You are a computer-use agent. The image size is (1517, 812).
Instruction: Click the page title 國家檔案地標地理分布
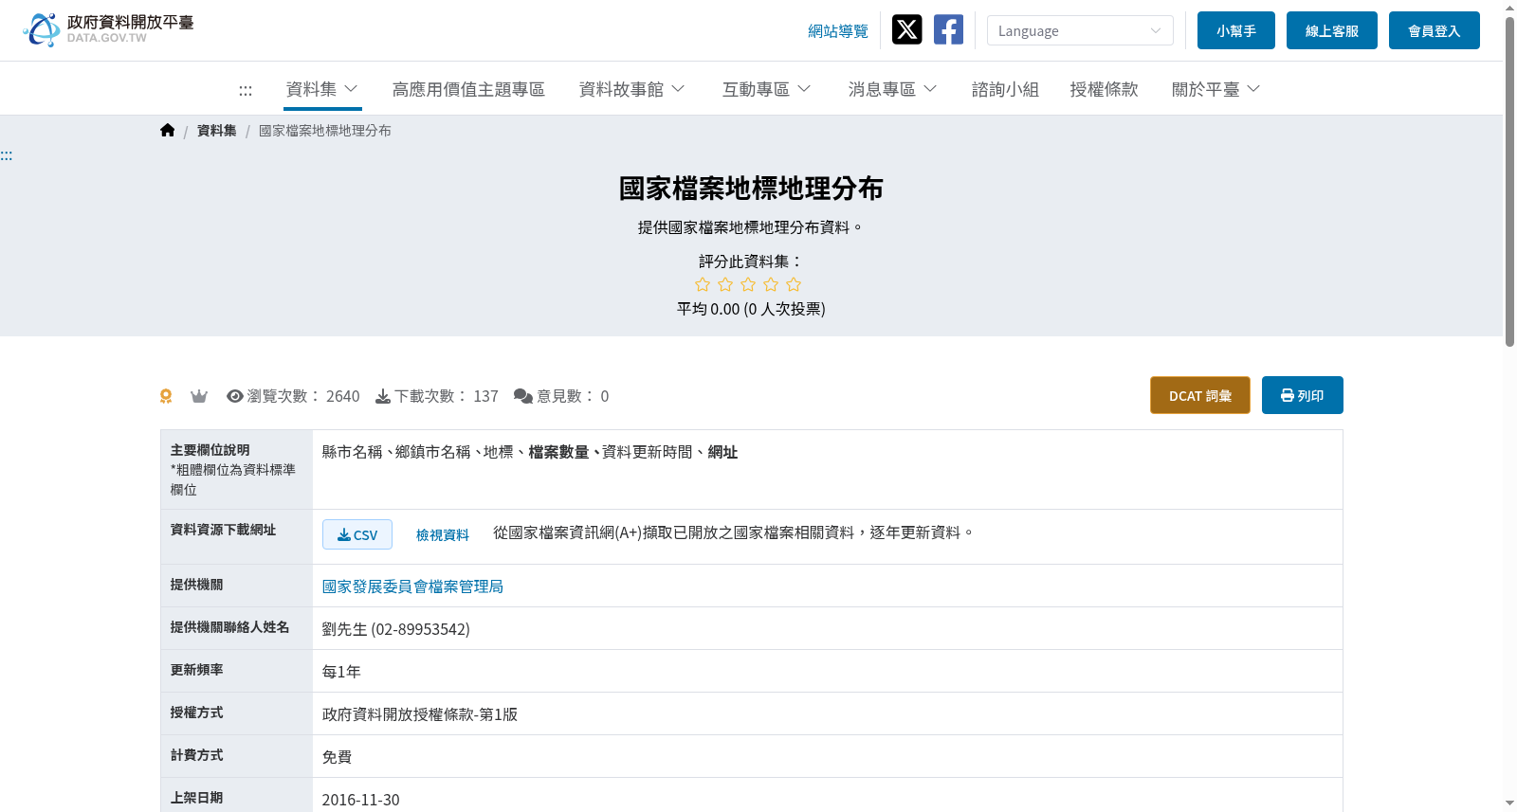[x=751, y=189]
